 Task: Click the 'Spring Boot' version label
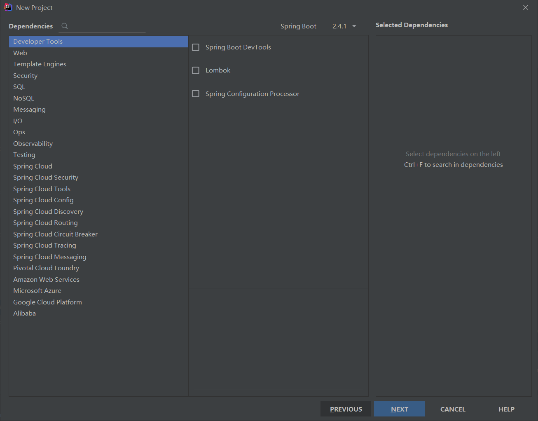tap(298, 26)
